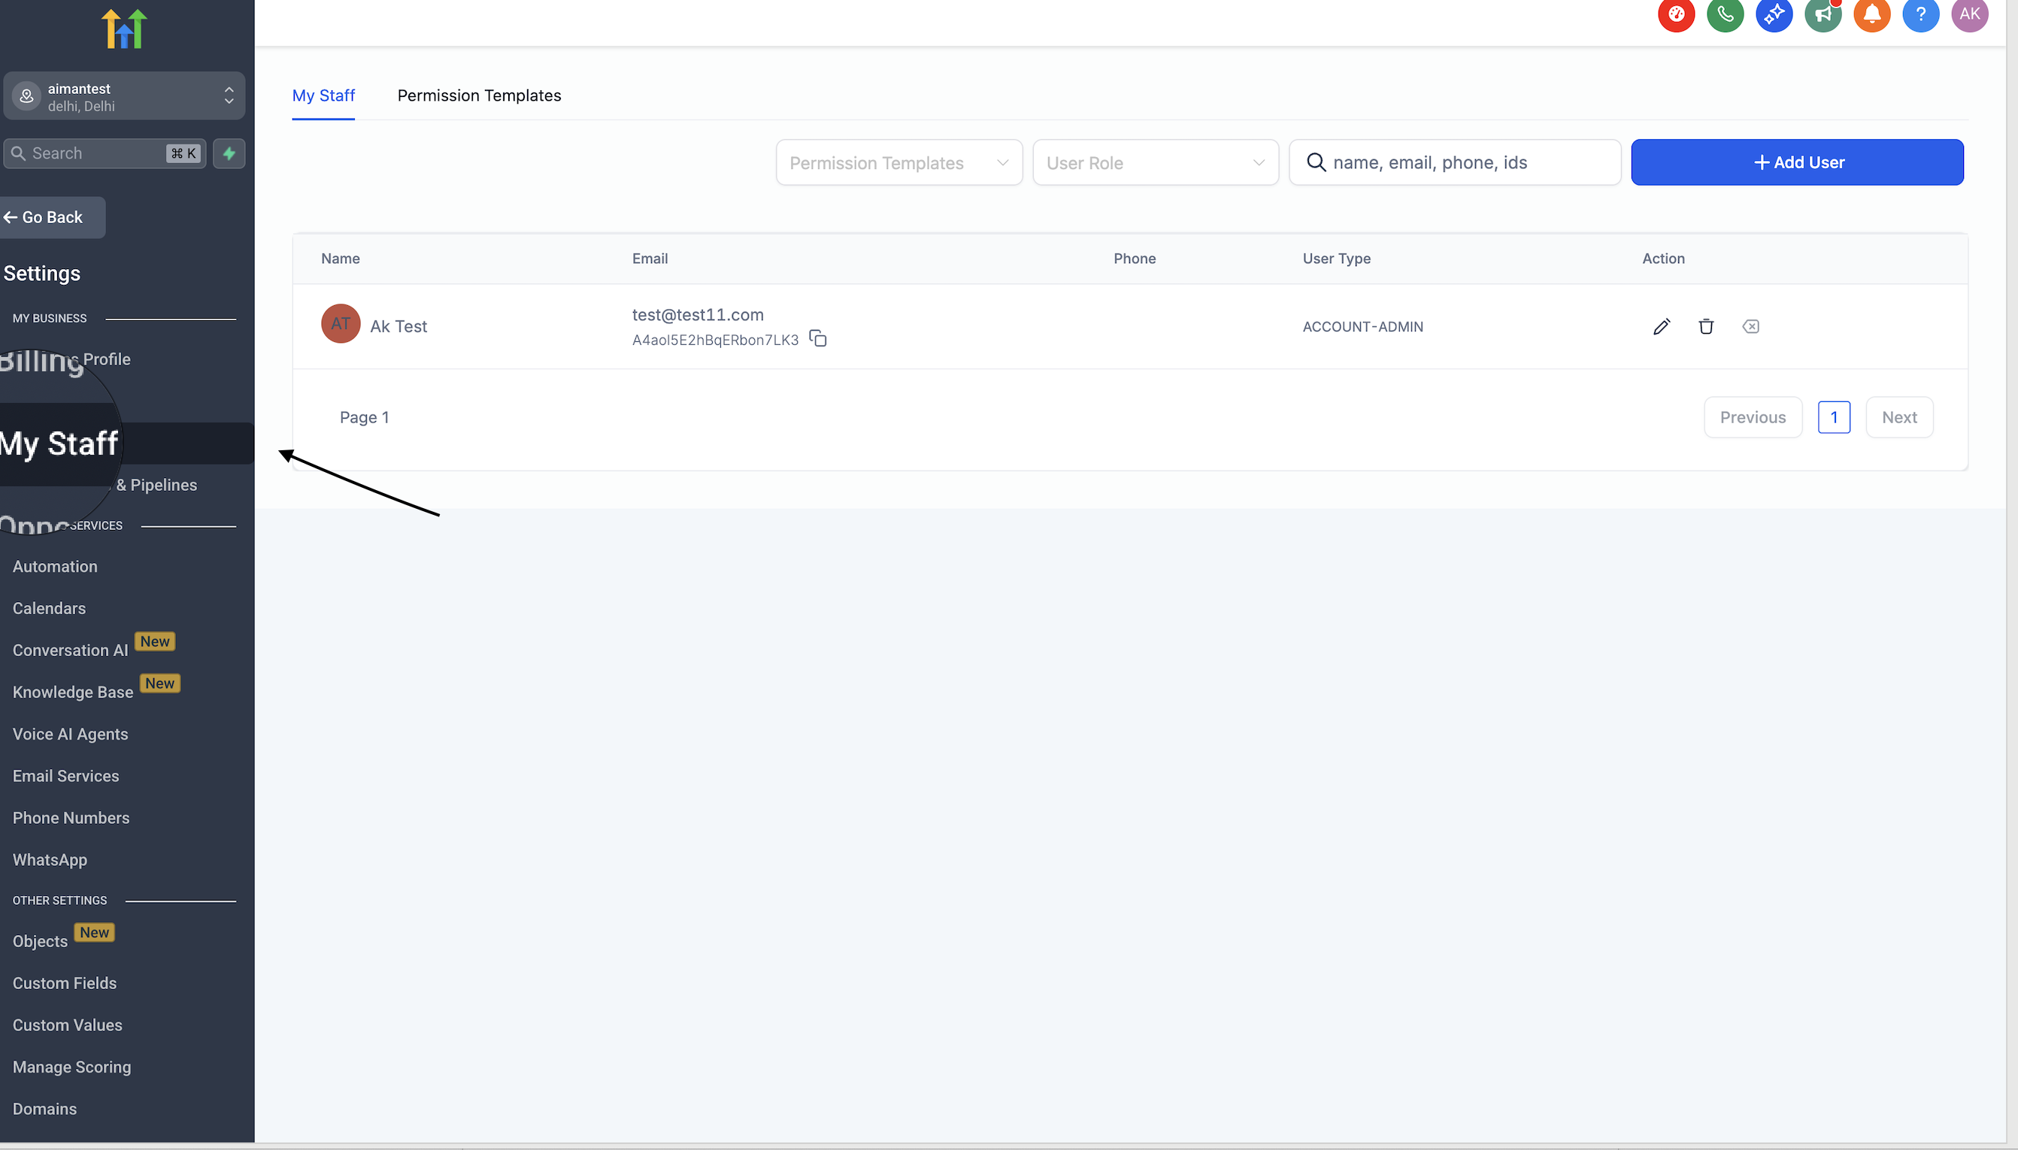Viewport: 2018px width, 1150px height.
Task: Click the trash delete icon for Ak Test
Action: pos(1706,326)
